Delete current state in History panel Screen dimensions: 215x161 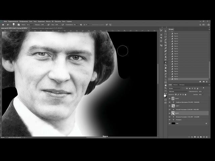[x=207, y=82]
